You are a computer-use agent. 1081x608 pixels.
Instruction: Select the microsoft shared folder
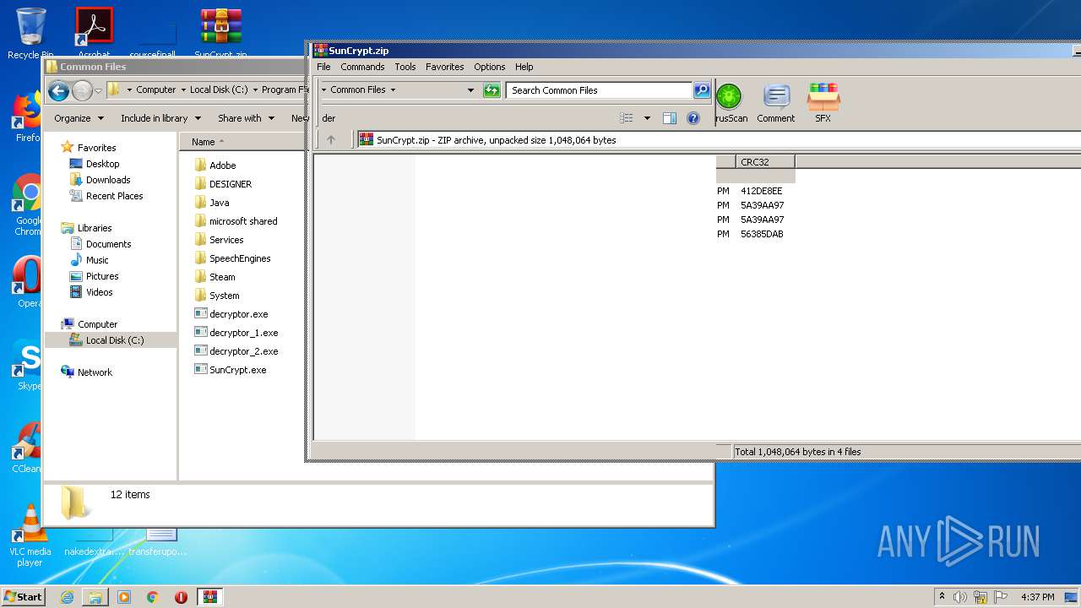click(x=243, y=221)
